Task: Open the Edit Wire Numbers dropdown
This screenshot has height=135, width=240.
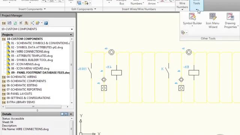Action: [x=182, y=10]
